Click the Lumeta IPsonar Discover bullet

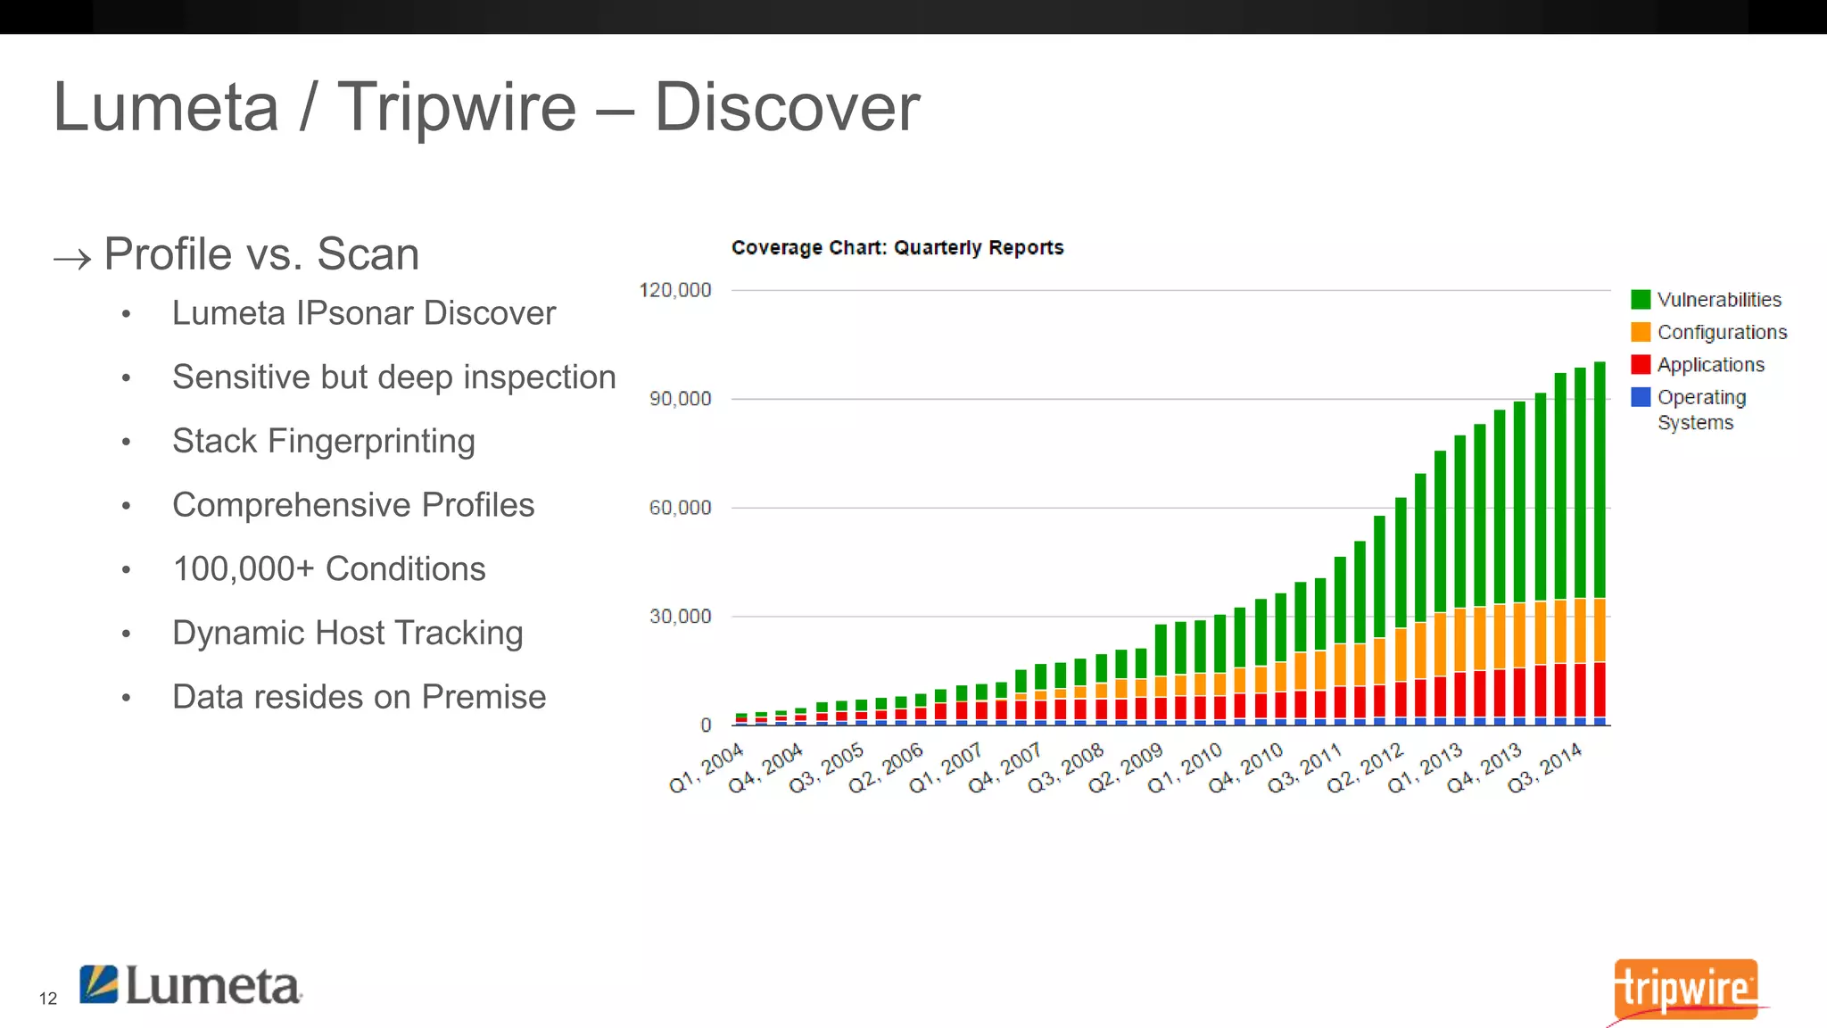pyautogui.click(x=363, y=313)
